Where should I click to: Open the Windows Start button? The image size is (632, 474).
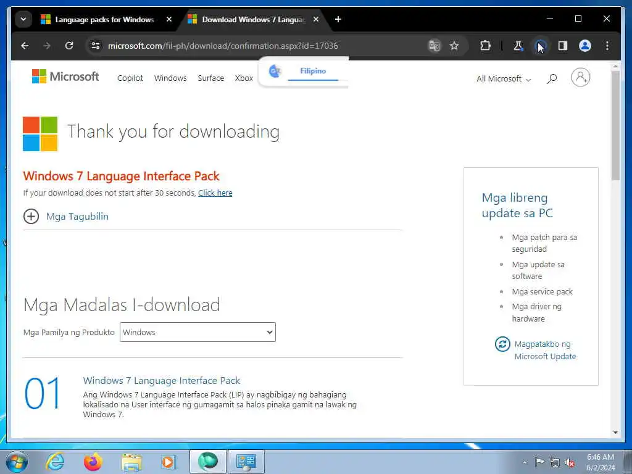coord(17,462)
